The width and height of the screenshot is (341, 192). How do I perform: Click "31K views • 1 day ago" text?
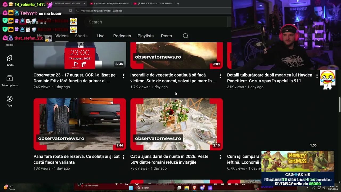point(245,87)
